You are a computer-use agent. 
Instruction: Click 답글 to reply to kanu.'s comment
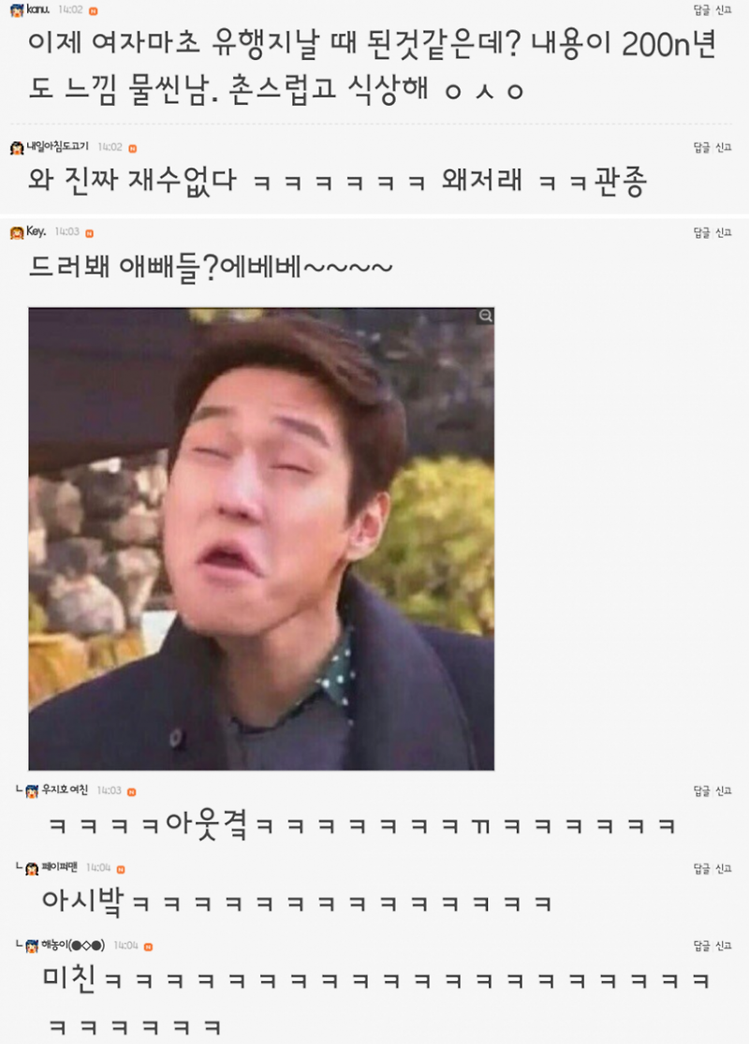coord(702,10)
